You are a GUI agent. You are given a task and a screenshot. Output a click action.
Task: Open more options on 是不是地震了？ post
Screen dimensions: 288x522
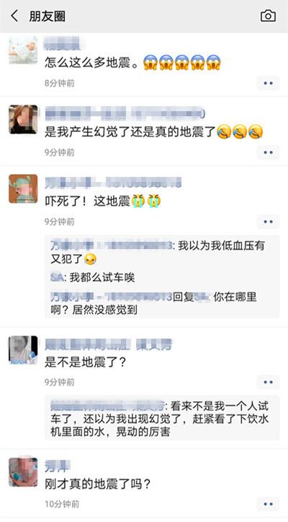(x=268, y=382)
